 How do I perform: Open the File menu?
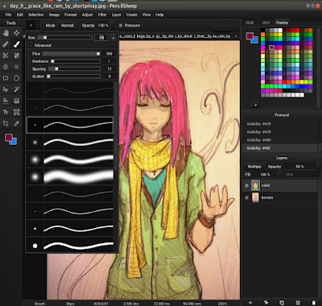pos(8,14)
